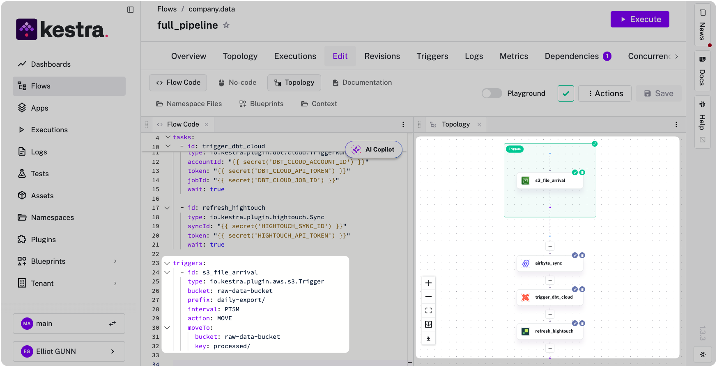This screenshot has width=717, height=367.
Task: Switch to the Metrics tab
Action: (x=514, y=56)
